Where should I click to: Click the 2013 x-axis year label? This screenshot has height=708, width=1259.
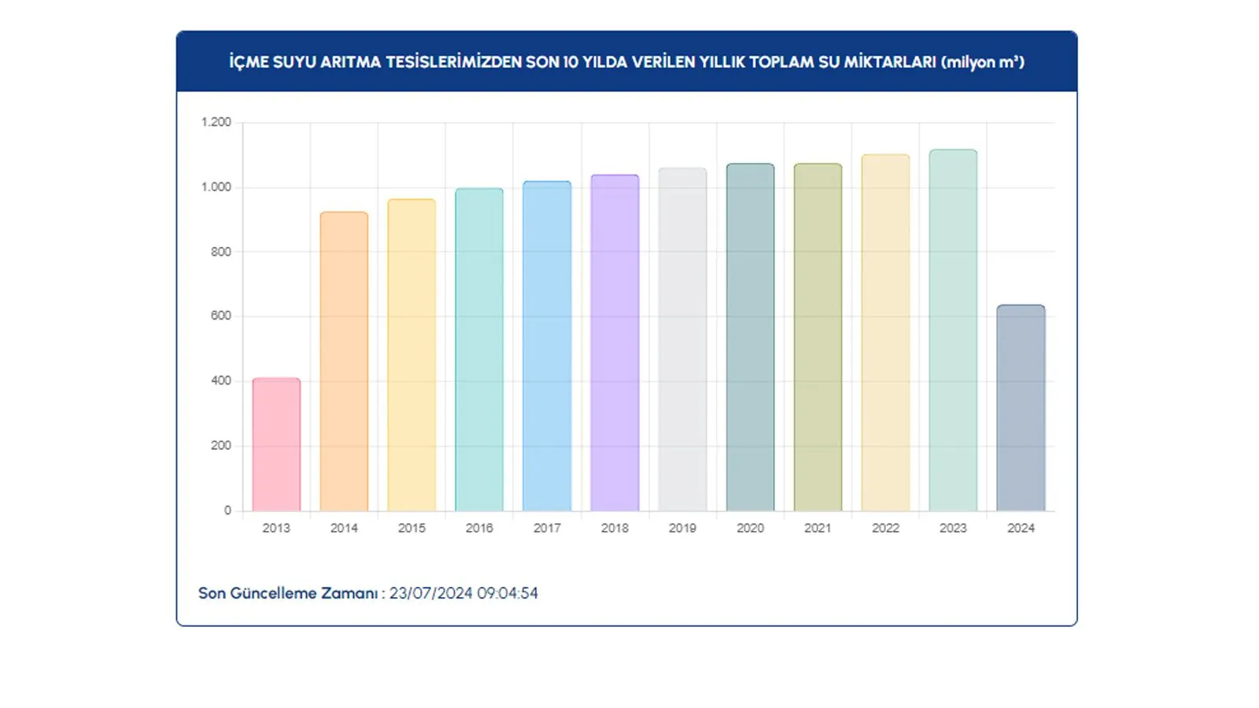pyautogui.click(x=276, y=528)
